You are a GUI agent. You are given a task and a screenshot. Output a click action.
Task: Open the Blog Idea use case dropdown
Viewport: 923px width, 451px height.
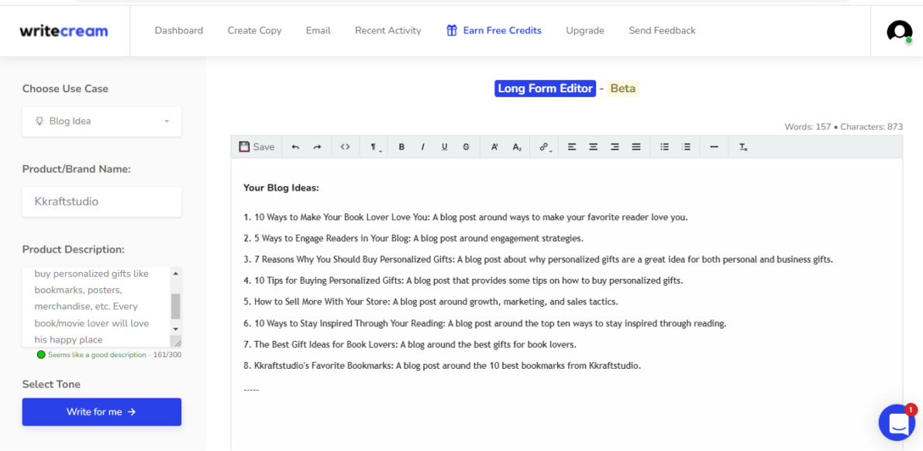(102, 122)
